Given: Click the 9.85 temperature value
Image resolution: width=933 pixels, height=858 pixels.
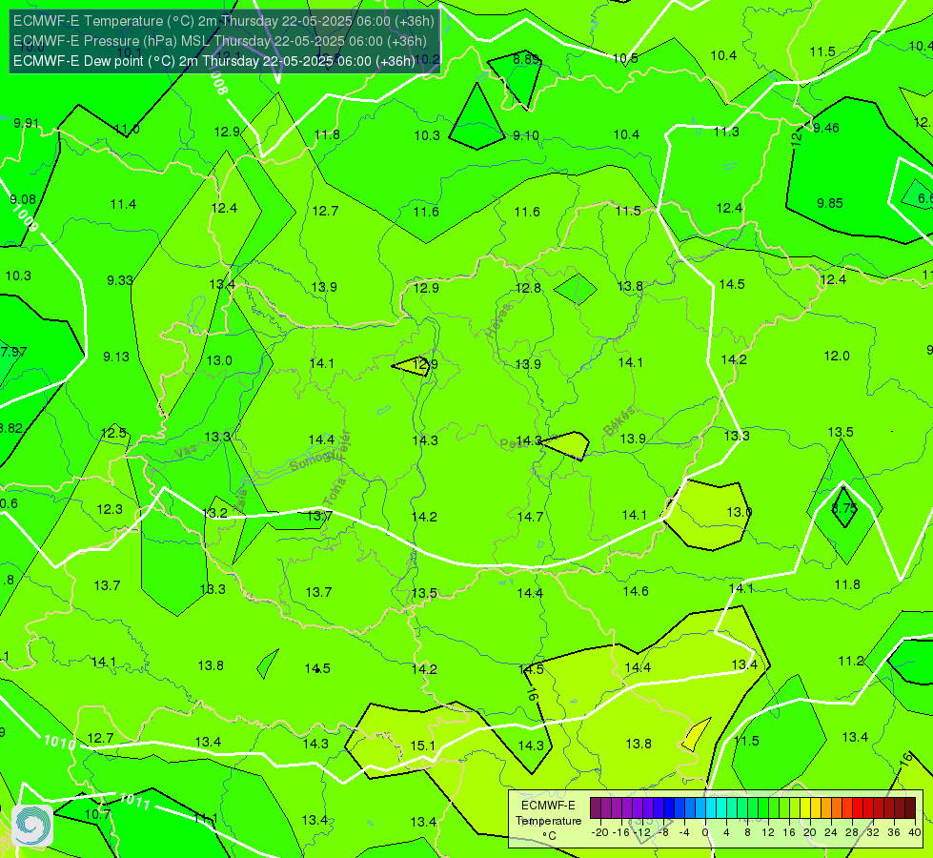Looking at the screenshot, I should [x=829, y=204].
